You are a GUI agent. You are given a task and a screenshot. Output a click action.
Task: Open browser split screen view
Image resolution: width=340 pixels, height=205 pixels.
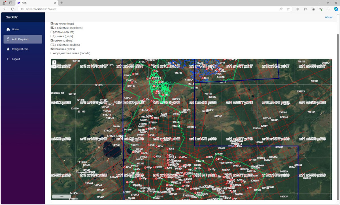(297, 9)
